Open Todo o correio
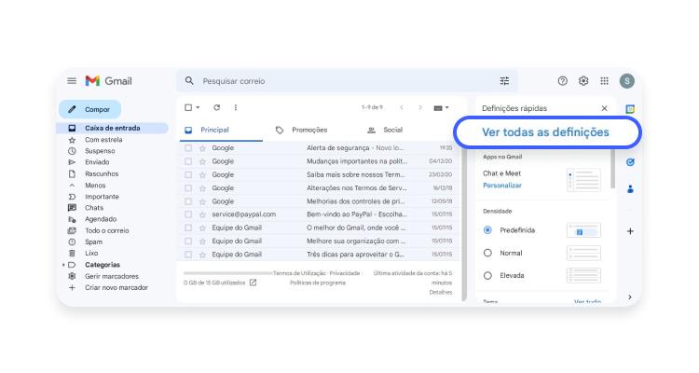Screen dimensions: 699x373 click(x=106, y=230)
